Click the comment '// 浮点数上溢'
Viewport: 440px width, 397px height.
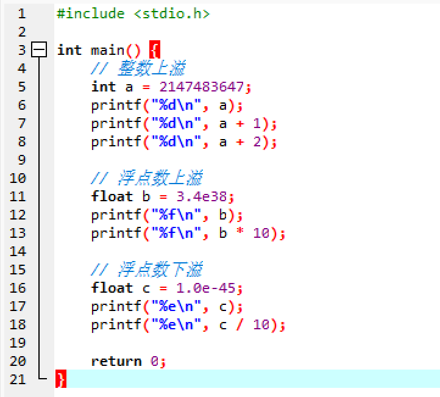pyautogui.click(x=146, y=178)
